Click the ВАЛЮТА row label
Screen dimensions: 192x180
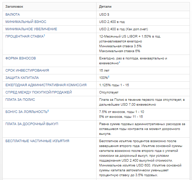[x=12, y=15]
